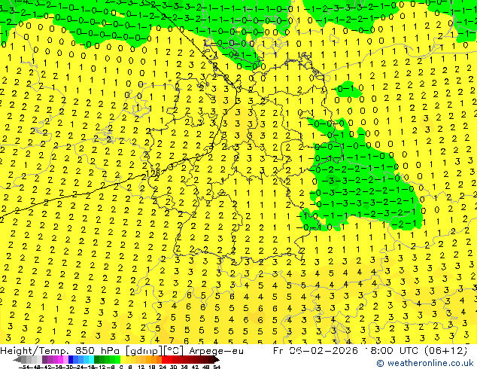Click the left gray arrow end of the legend
The width and height of the screenshot is (477, 369).
pos(17,360)
